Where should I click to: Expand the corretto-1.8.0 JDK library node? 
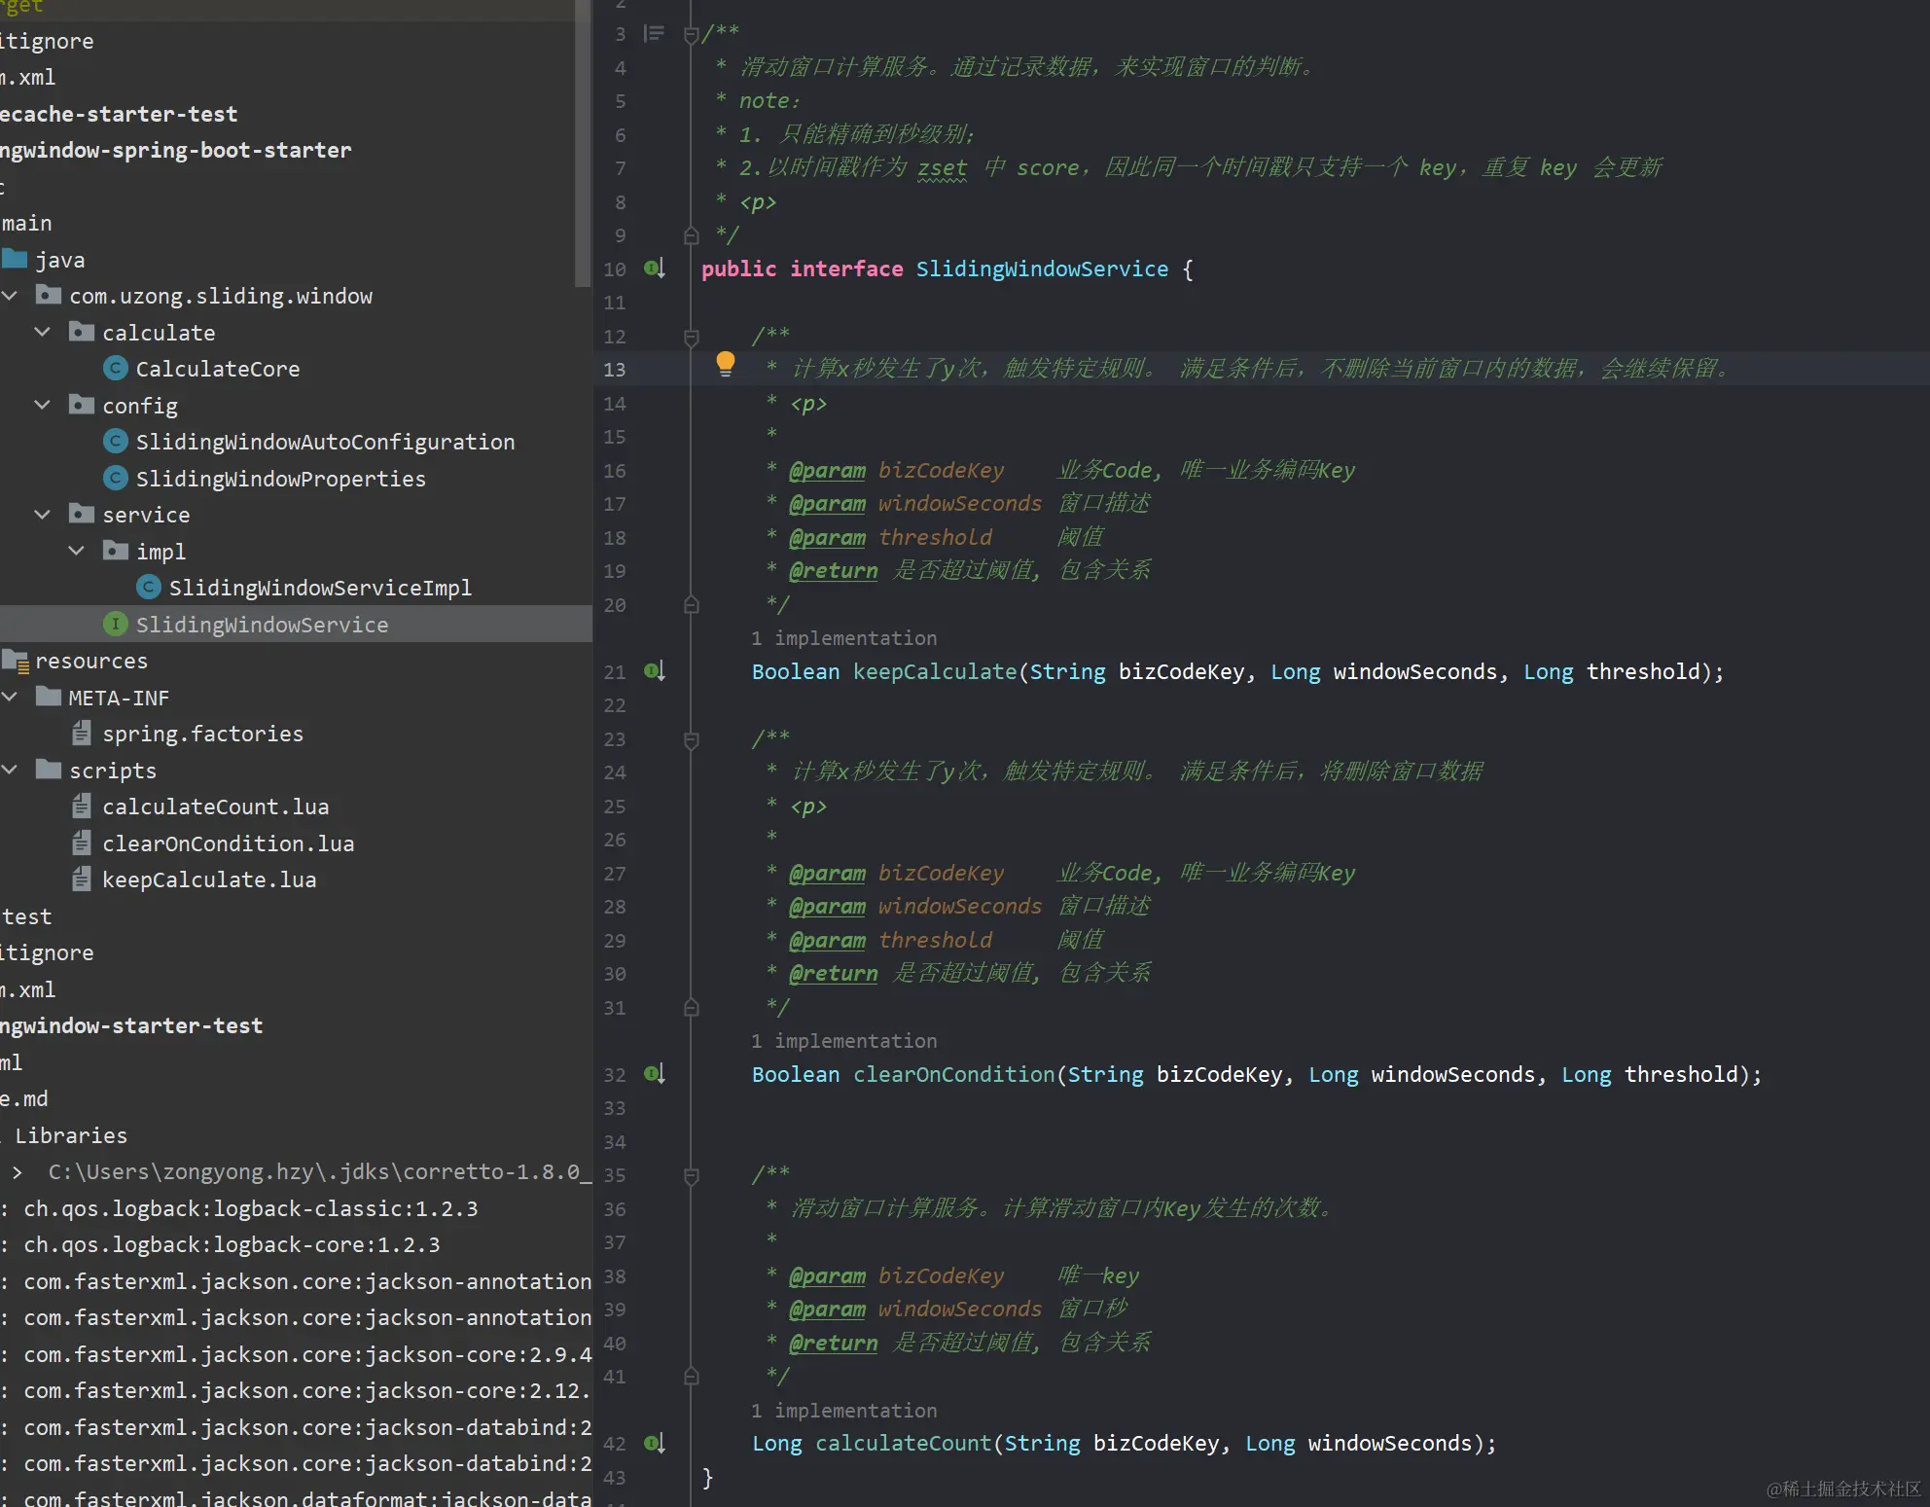tap(17, 1171)
